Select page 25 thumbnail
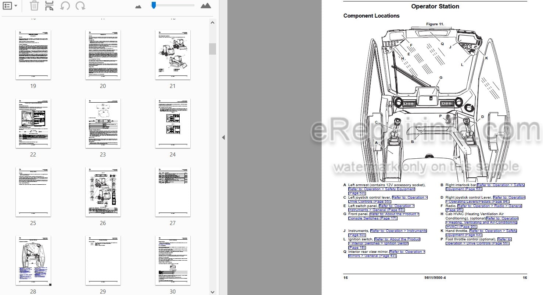 [x=33, y=192]
